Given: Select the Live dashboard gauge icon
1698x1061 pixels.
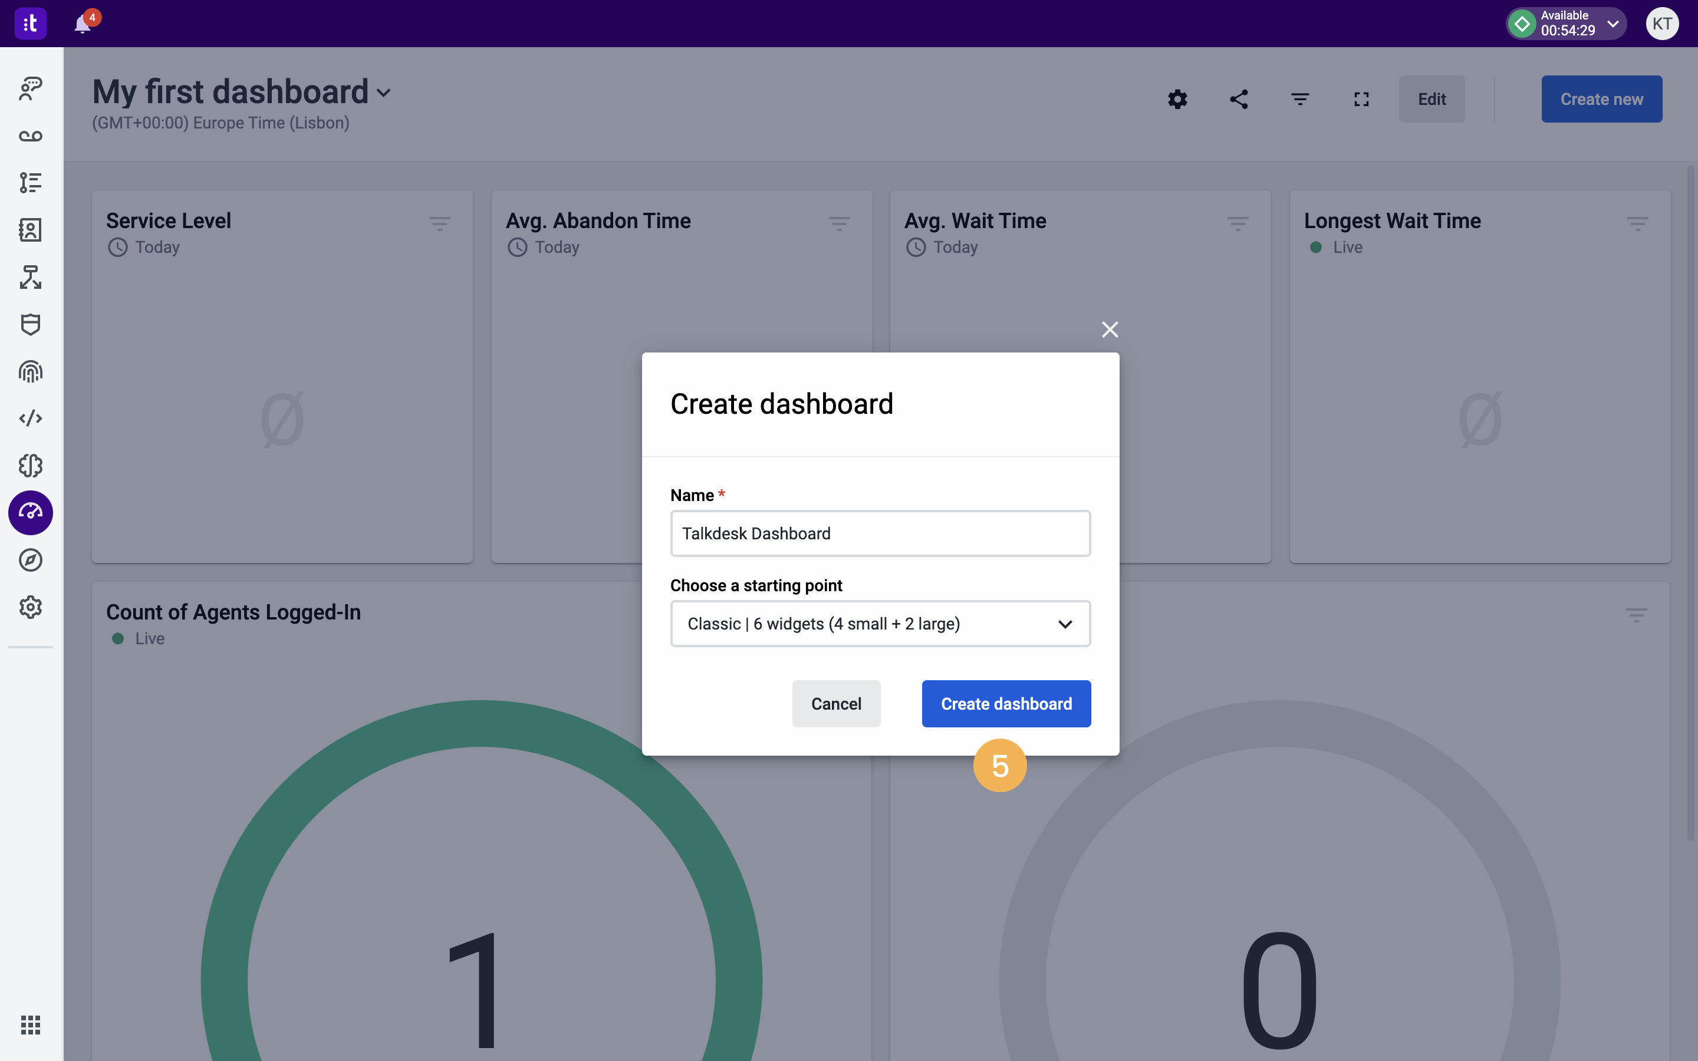Looking at the screenshot, I should click(30, 512).
